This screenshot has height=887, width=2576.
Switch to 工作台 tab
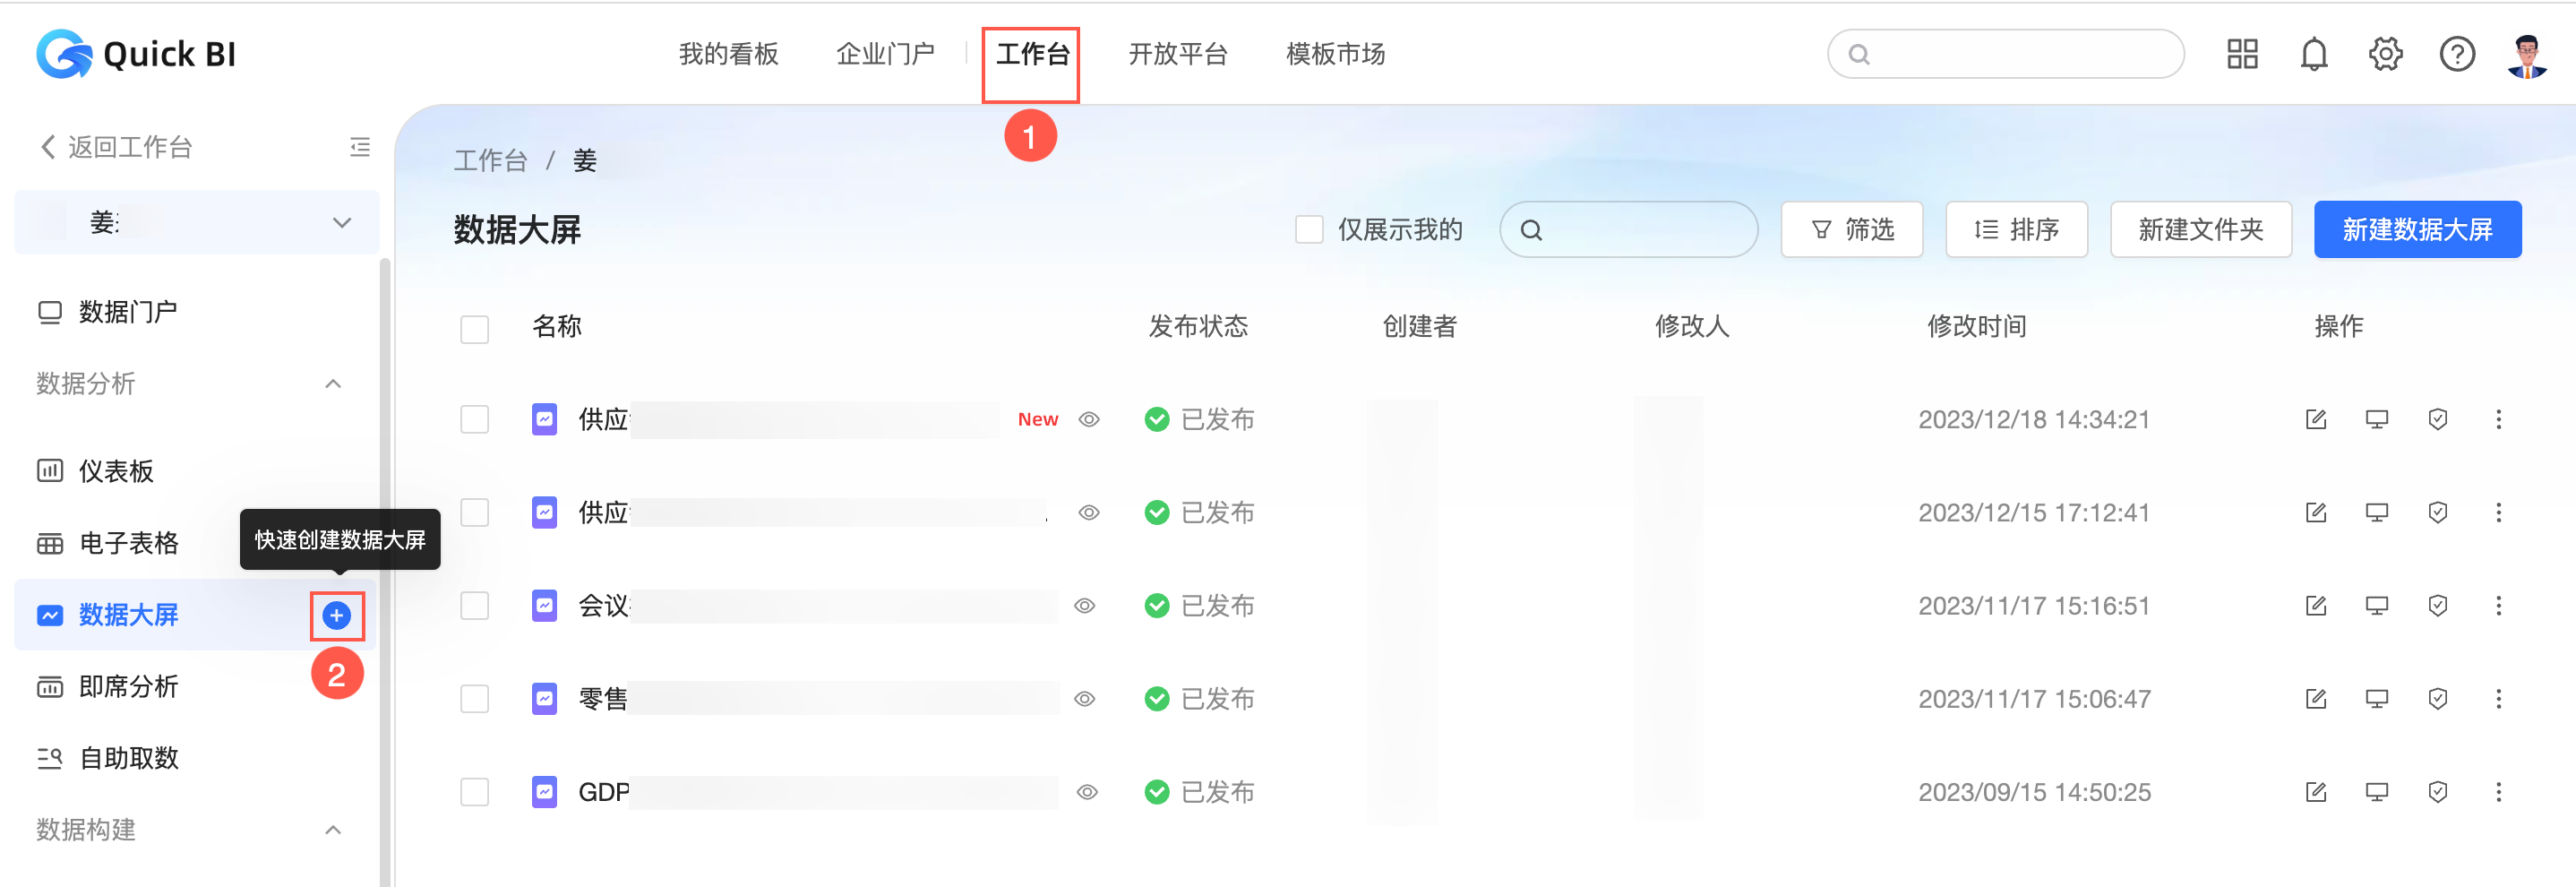click(x=1032, y=54)
